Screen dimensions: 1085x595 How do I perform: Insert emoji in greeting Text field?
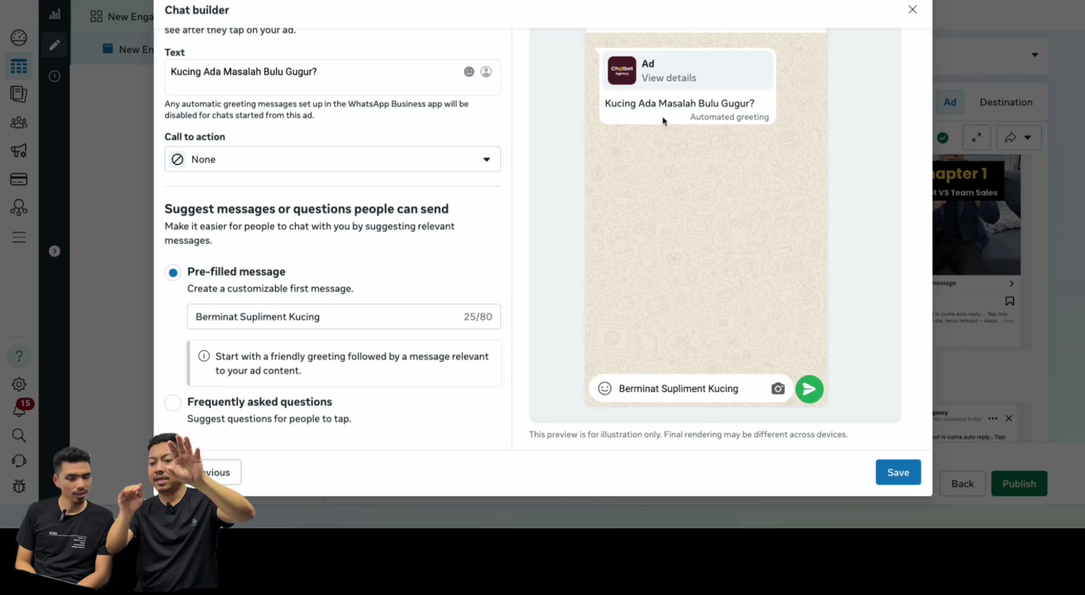pyautogui.click(x=469, y=72)
